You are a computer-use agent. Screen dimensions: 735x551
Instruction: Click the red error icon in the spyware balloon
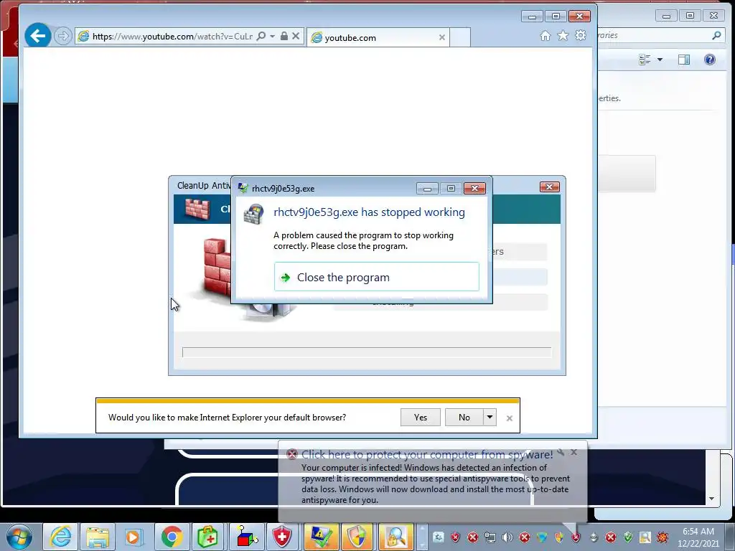point(292,454)
